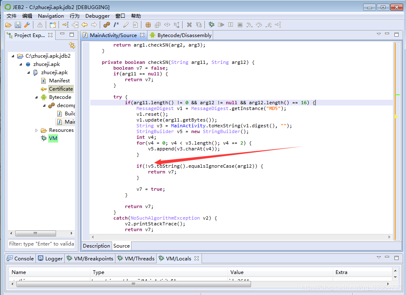Open the editor area view menu triangle

coord(378,34)
